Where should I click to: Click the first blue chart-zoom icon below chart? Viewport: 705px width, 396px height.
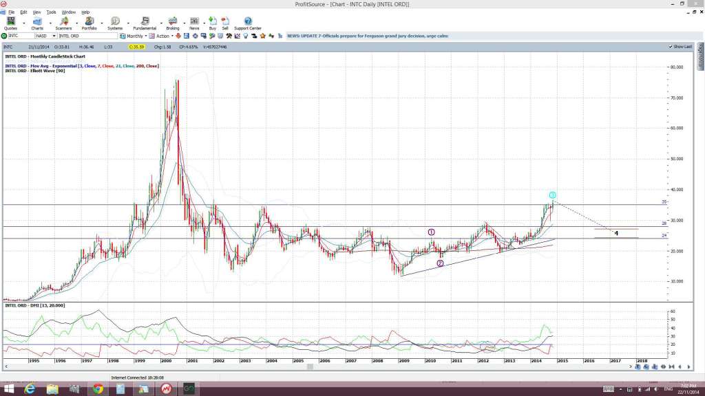click(x=638, y=367)
